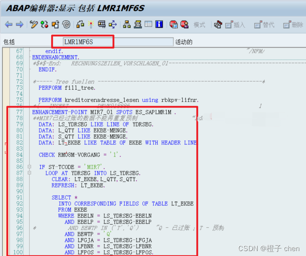Click CHECK RM08M-VORGANG line
306x256 pixels.
(80, 155)
